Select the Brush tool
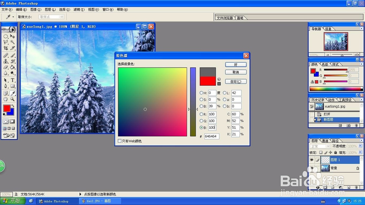 tap(12, 55)
